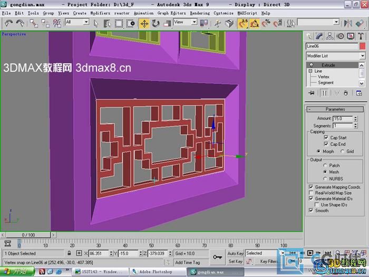Click the Align tool icon
This screenshot has width=369, height=277.
click(360, 23)
